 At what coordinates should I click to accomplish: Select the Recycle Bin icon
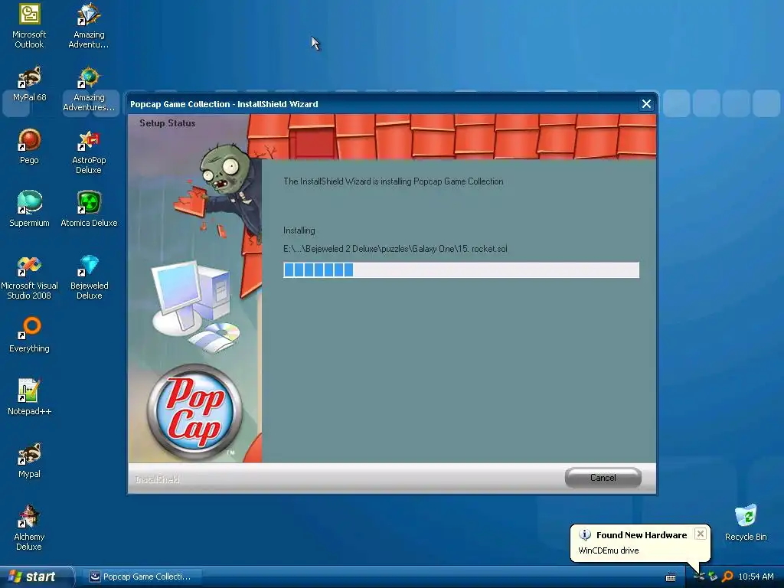click(746, 523)
